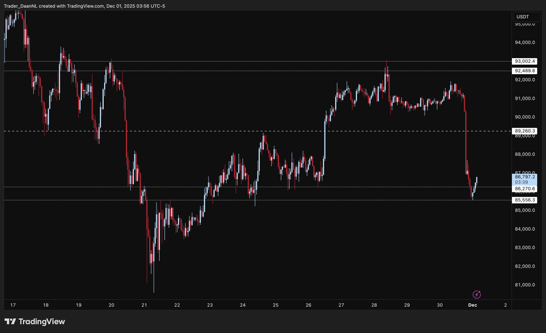Click the Dec label on time axis
Screen dimensions: 546x333
tap(472, 305)
